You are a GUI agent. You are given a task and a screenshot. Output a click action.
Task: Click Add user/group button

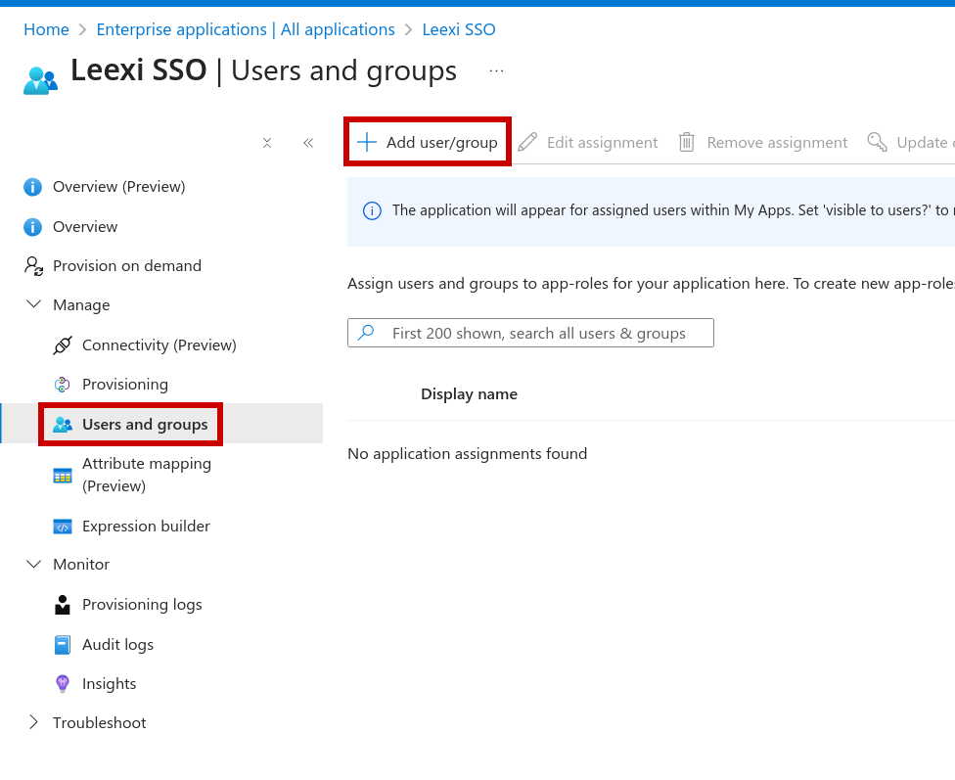pos(428,142)
